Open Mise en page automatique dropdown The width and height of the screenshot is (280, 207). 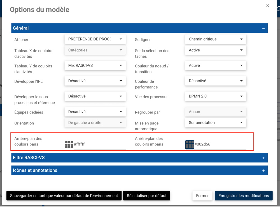(x=216, y=122)
